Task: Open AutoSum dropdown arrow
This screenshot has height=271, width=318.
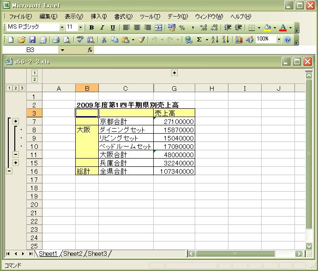Action: [x=207, y=40]
